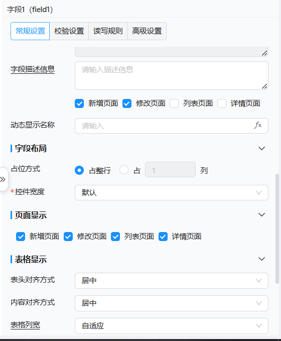
Task: Select the 占 N 列 radio option
Action: pos(124,170)
